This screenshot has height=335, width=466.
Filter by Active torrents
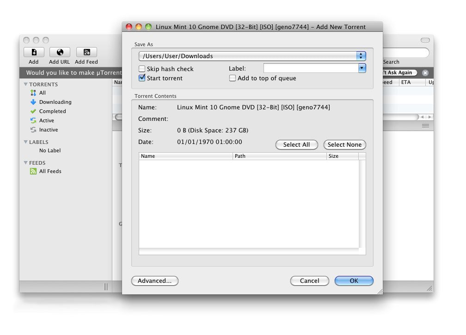[46, 120]
